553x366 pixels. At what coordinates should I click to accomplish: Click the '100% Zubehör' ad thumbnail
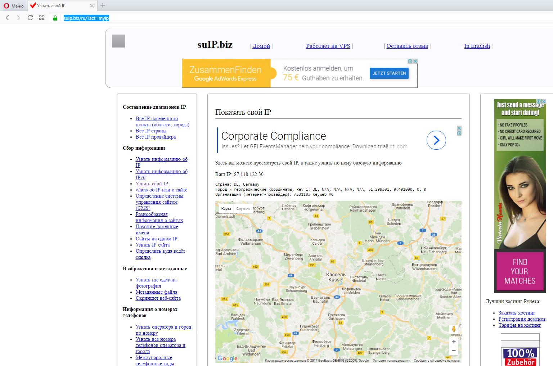(x=520, y=350)
